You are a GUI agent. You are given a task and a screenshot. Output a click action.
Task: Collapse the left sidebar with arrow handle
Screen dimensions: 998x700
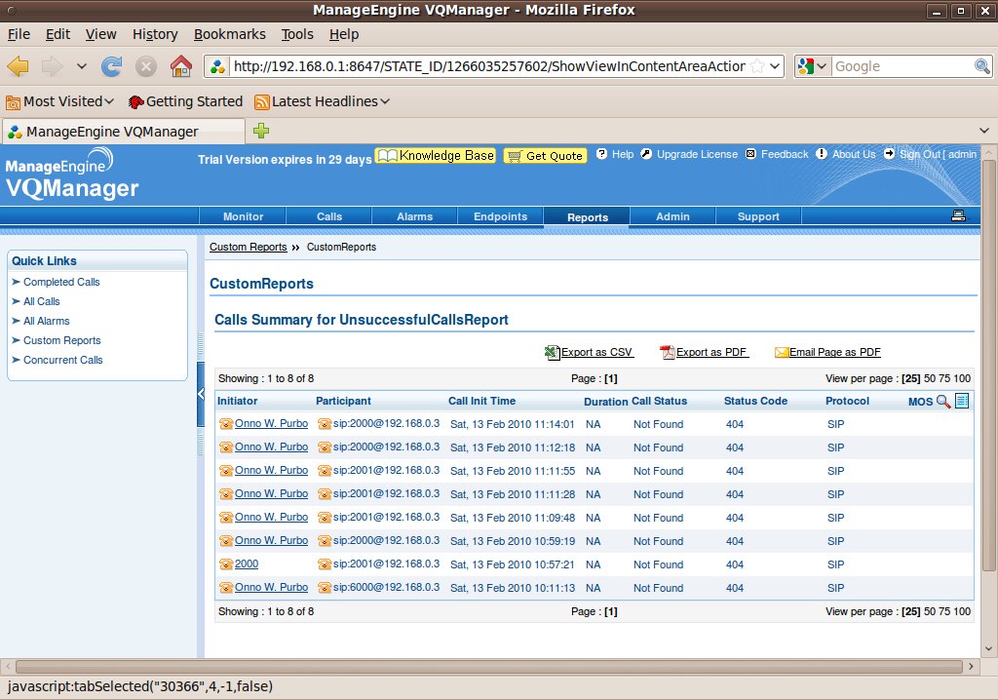(x=201, y=394)
